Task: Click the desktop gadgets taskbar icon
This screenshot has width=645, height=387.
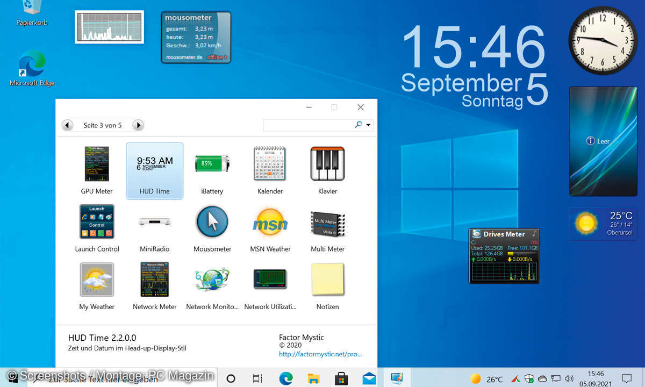Action: 397,378
